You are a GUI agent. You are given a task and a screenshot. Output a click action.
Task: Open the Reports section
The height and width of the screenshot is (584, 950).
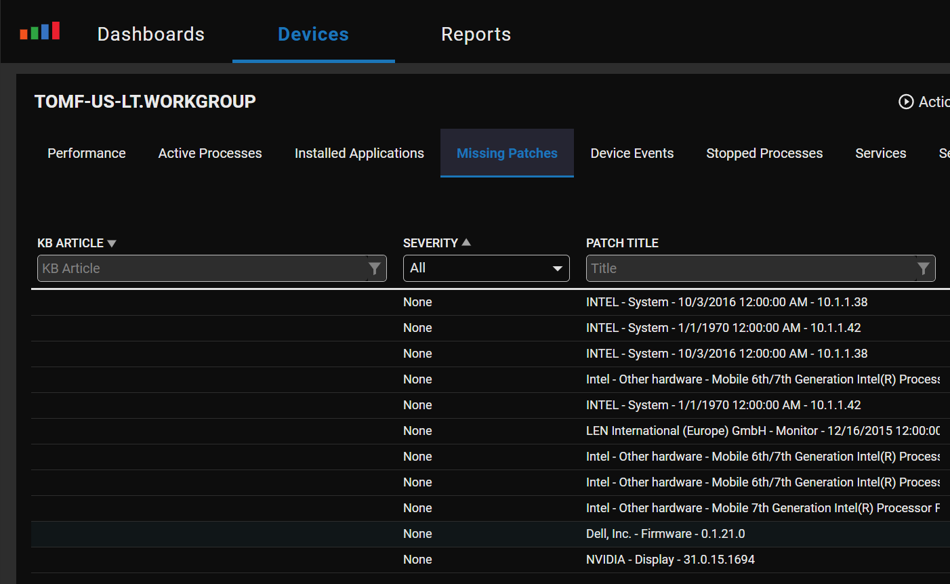pos(476,34)
